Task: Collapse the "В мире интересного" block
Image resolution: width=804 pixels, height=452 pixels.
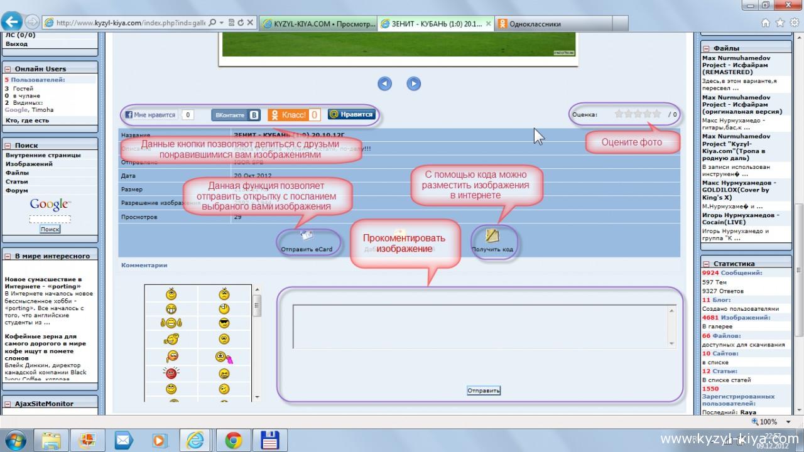Action: click(8, 256)
